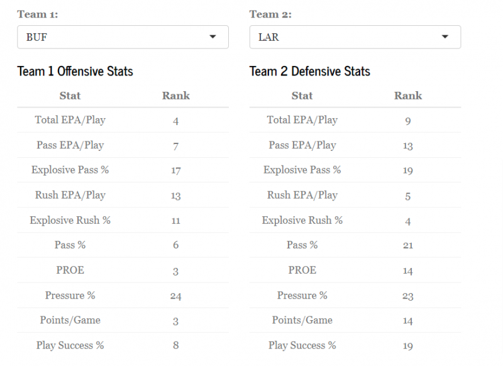Open the Team 1 BUF dropdown

pyautogui.click(x=123, y=37)
